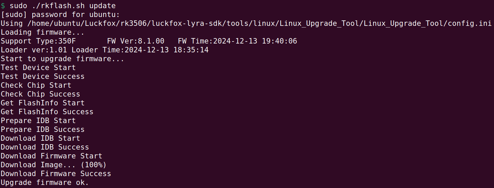The image size is (494, 188).
Task: Click the "Prepare IDB Success" line
Action: (43, 130)
